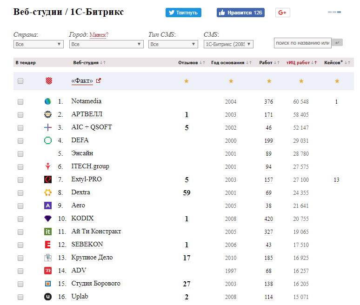This screenshot has height=305, width=360.
Task: Click the Dextra orange logo icon
Action: [x=48, y=192]
